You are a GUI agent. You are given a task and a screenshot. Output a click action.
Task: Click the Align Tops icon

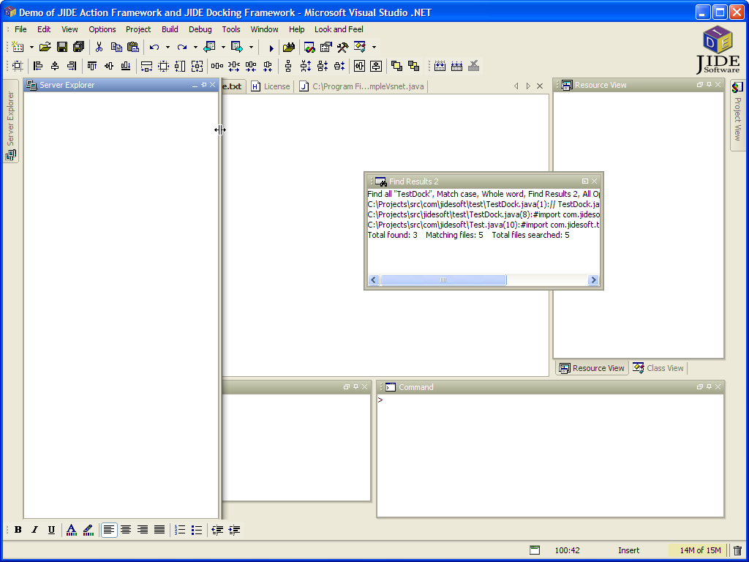[x=91, y=66]
